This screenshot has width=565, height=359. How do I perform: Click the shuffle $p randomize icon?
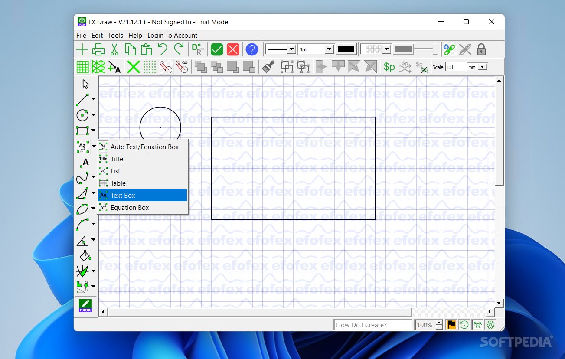[405, 67]
